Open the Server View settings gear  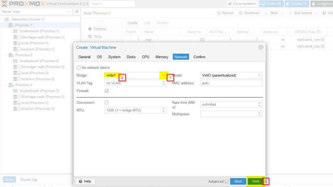coord(77,11)
